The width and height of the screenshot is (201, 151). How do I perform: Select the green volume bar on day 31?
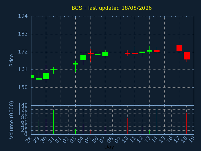click(x=53, y=122)
